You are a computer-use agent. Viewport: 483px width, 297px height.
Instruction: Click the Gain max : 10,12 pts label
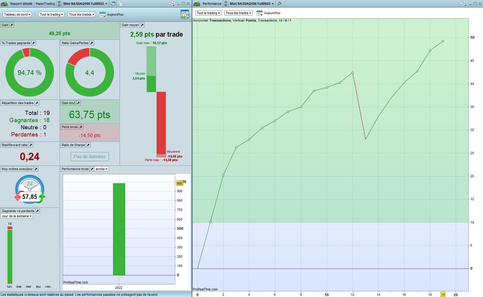pyautogui.click(x=151, y=43)
